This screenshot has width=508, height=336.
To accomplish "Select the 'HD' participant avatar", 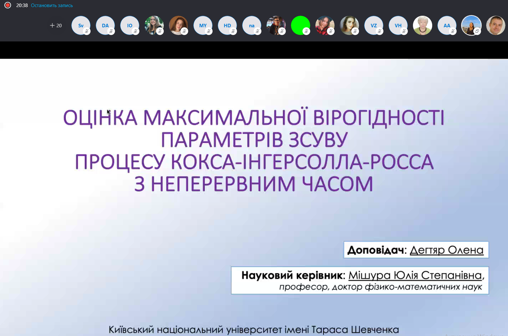I will 227,25.
